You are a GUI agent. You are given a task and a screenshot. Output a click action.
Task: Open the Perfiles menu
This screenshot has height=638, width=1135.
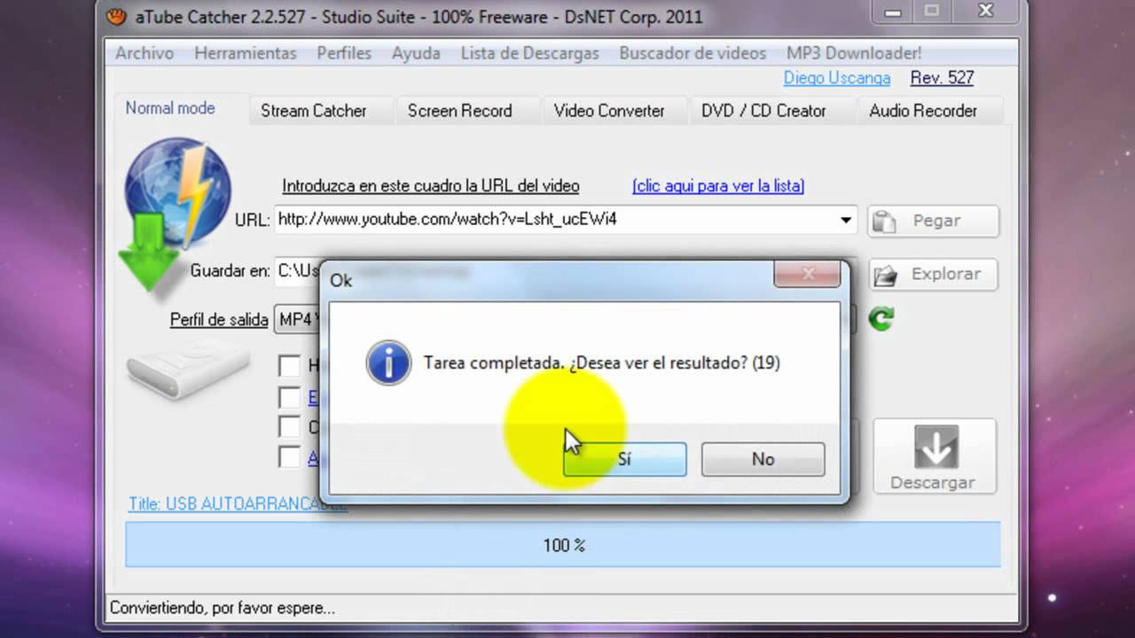[x=344, y=53]
